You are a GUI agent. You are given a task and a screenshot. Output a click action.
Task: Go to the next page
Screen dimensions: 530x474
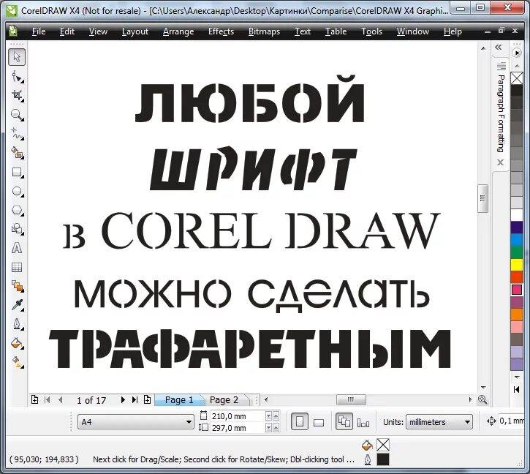coord(123,400)
